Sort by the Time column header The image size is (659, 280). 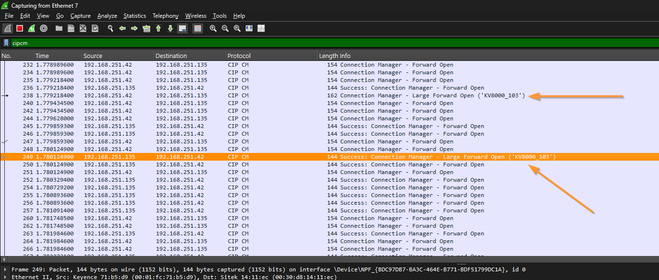point(58,56)
